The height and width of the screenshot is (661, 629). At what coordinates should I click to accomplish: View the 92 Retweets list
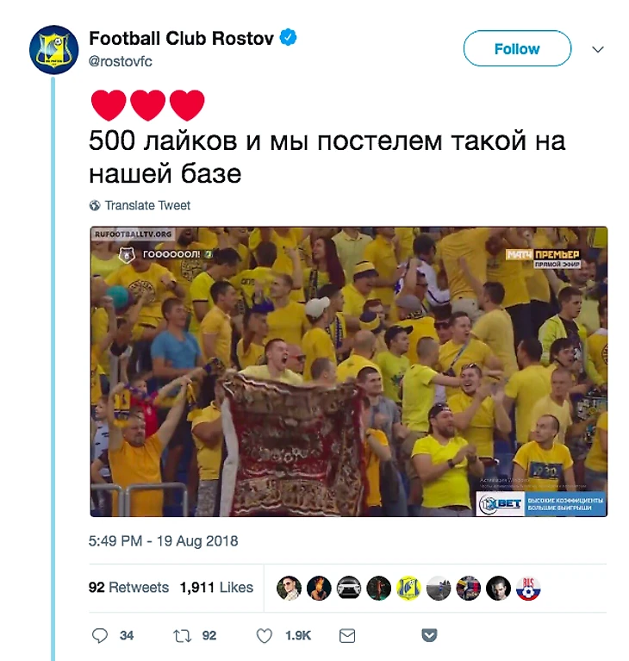(x=128, y=587)
